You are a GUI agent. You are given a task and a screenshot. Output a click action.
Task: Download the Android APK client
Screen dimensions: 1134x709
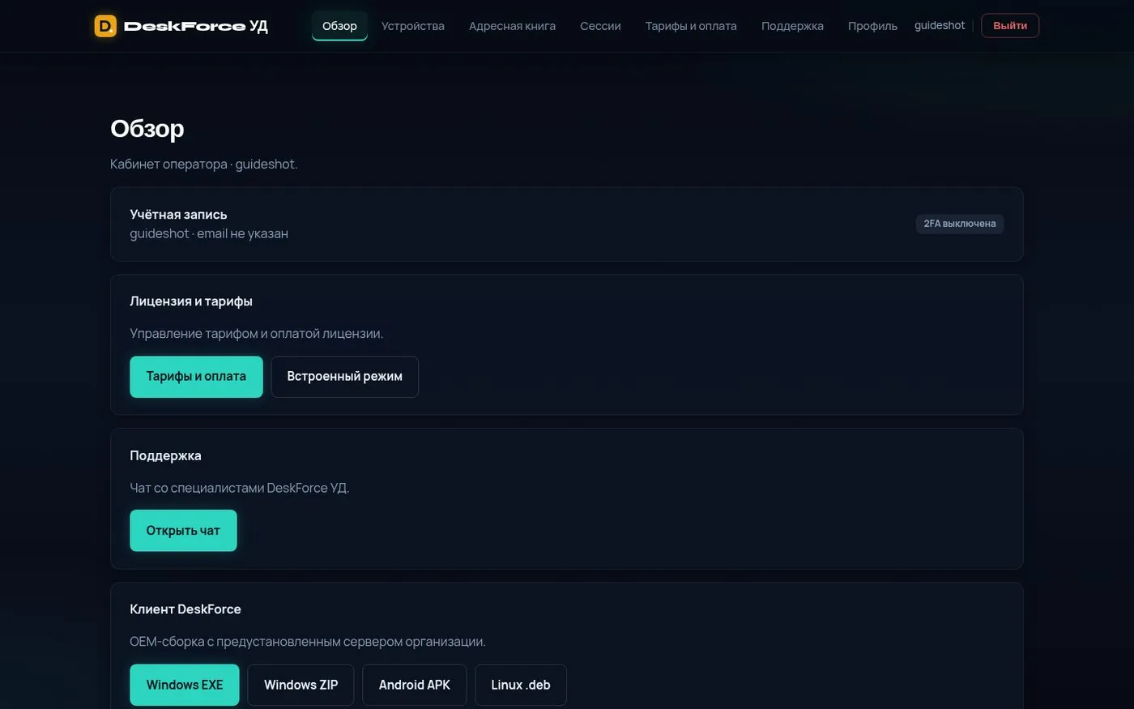click(415, 686)
